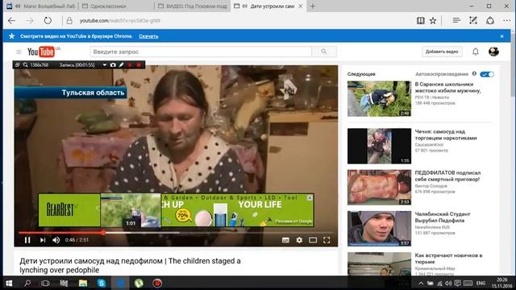Image resolution: width=516 pixels, height=290 pixels.
Task: Click the search magnifier button
Action: [x=324, y=52]
